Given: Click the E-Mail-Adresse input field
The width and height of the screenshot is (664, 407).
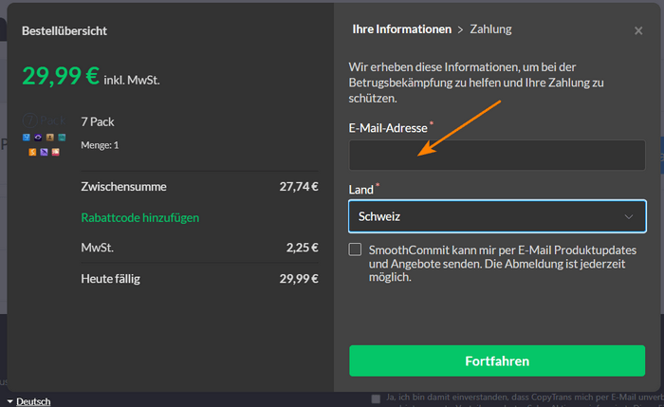Looking at the screenshot, I should [497, 155].
